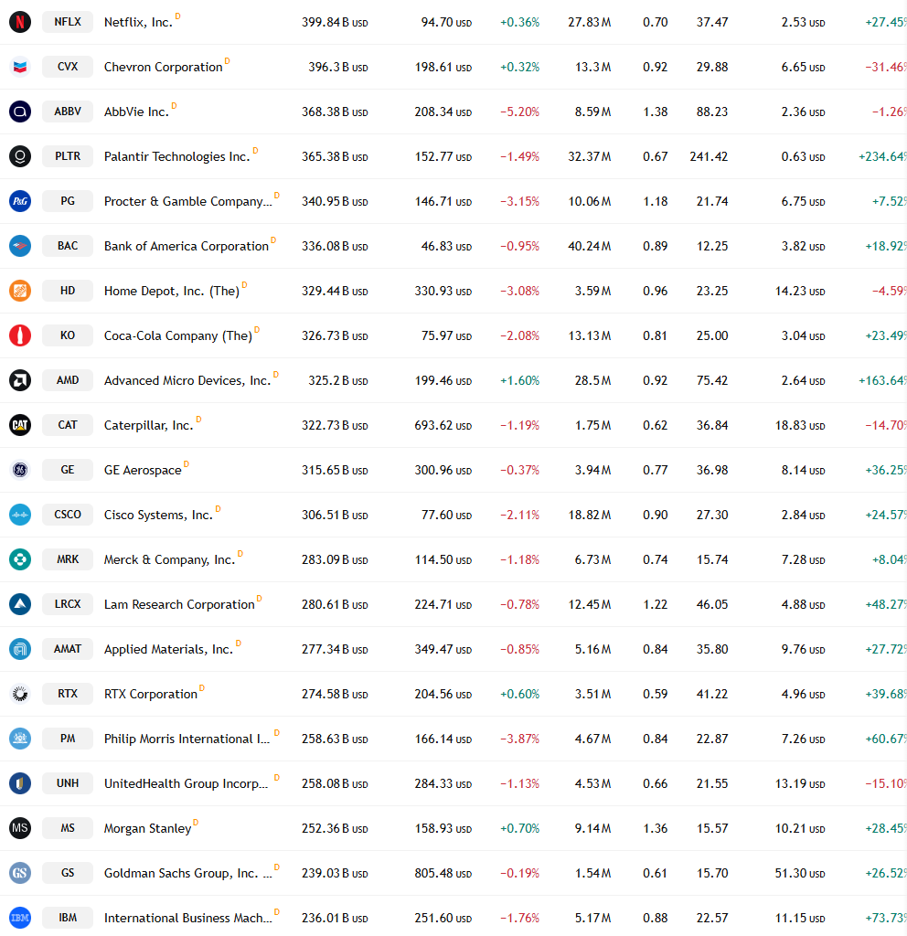Screen dimensions: 907x936
Task: Click the MS ticker badge
Action: [x=68, y=828]
